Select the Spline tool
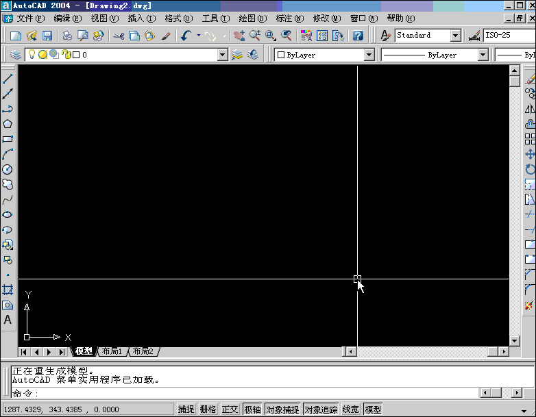This screenshot has width=536, height=417. pos(8,199)
